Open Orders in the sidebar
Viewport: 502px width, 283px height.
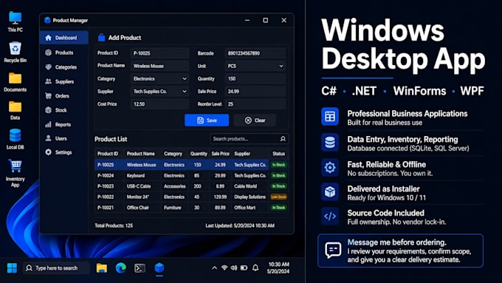pos(64,96)
